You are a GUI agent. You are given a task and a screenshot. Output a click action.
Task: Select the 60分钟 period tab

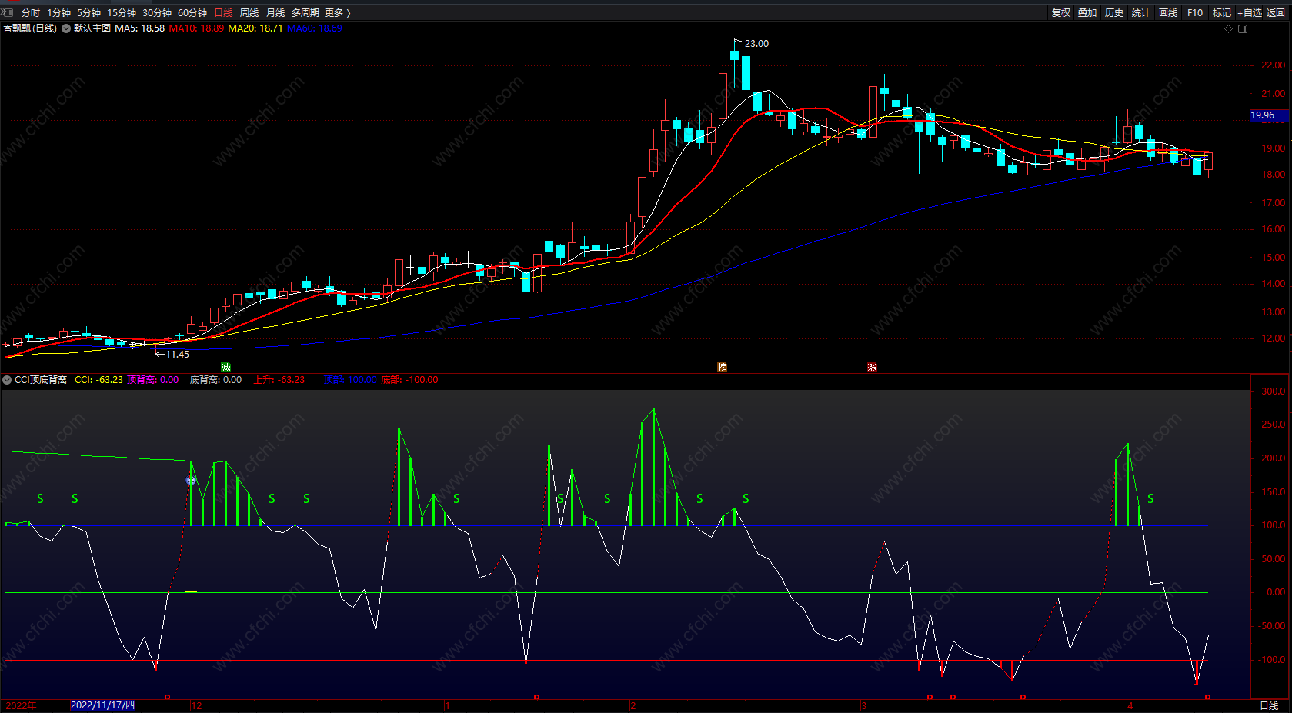point(192,12)
